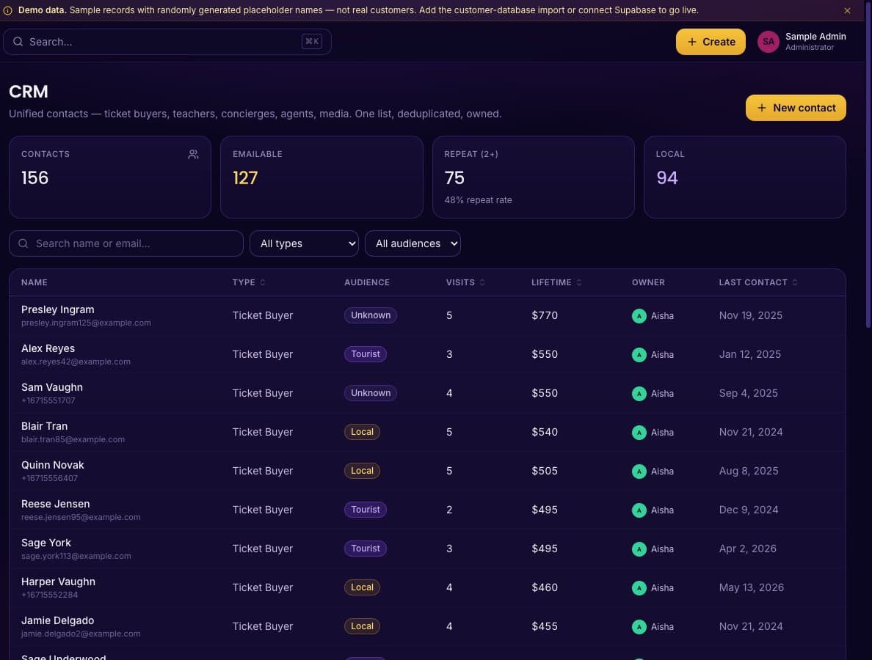Sort by Type column arrows

263,283
